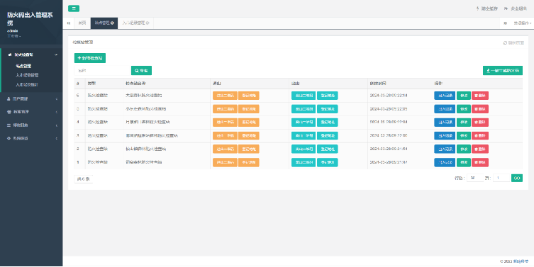Click the green 新增检查站 add button
The image size is (534, 267).
coord(90,58)
